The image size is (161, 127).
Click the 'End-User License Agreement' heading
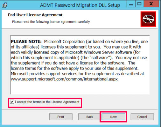coord(35,15)
